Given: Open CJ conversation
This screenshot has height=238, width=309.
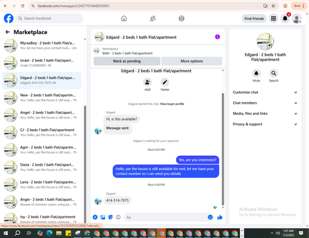Looking at the screenshot, I should pyautogui.click(x=41, y=132).
